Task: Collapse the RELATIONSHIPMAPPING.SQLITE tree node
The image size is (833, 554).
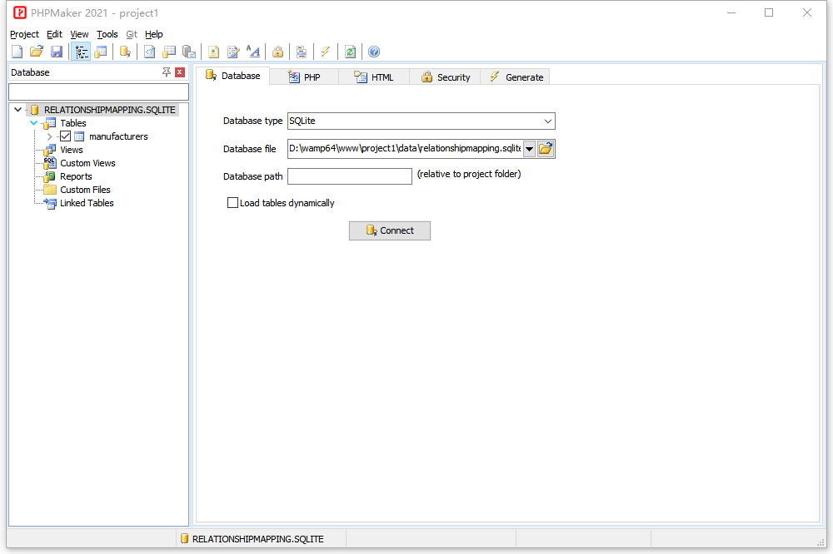Action: (x=18, y=110)
